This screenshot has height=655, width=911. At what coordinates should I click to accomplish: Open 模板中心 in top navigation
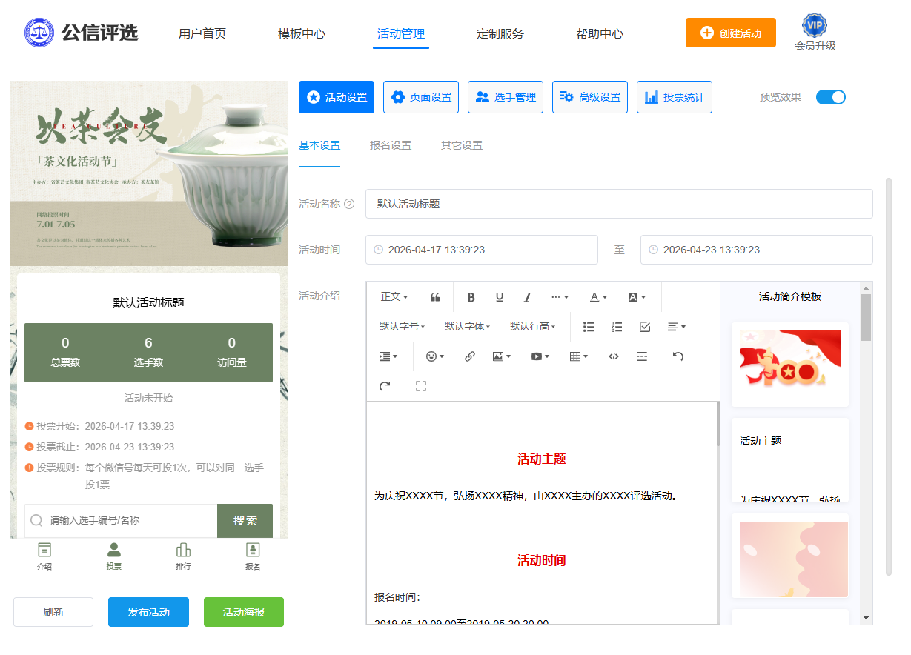click(302, 34)
